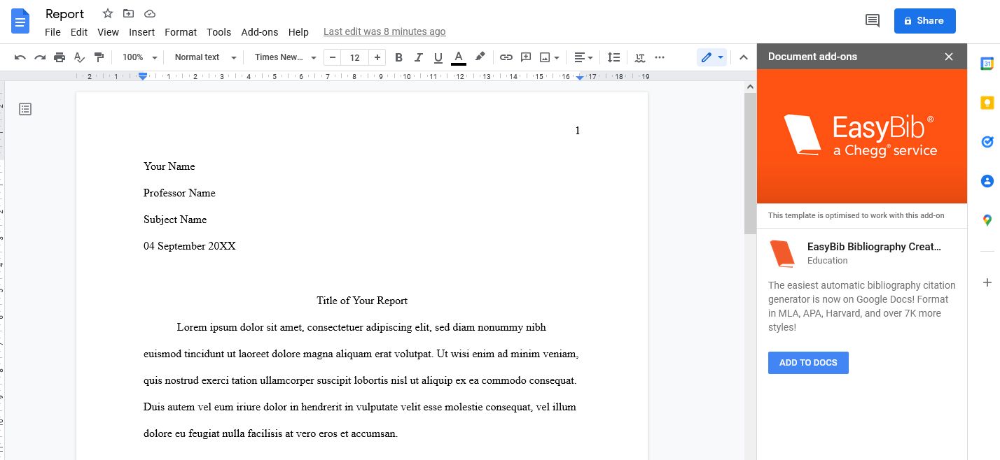The image size is (1000, 460).
Task: Toggle italic formatting
Action: click(418, 57)
